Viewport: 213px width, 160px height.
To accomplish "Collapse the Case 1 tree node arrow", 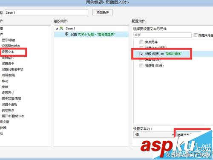I will click(x=57, y=29).
